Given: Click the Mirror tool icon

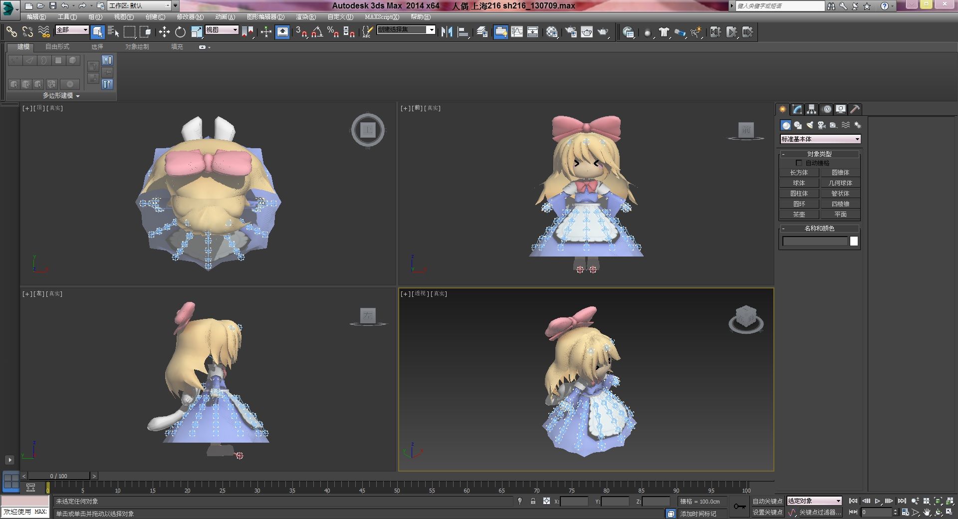Looking at the screenshot, I should 447,32.
